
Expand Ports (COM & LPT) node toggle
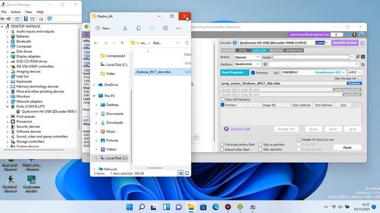[x=8, y=106]
